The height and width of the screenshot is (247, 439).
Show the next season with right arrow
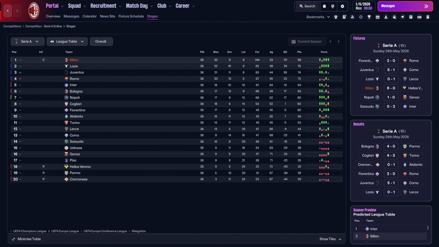pyautogui.click(x=339, y=42)
